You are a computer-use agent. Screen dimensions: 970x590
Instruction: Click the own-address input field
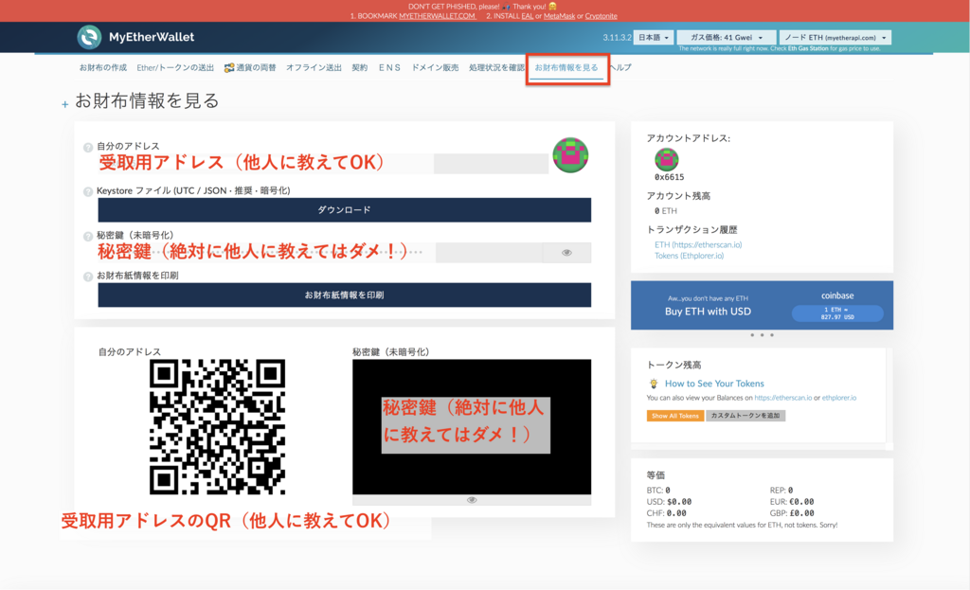(323, 163)
